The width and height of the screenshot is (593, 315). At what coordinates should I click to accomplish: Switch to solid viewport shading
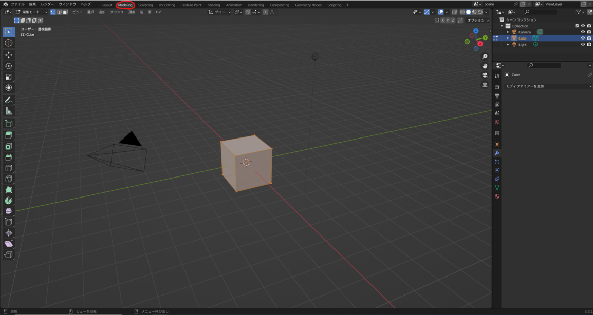click(468, 12)
